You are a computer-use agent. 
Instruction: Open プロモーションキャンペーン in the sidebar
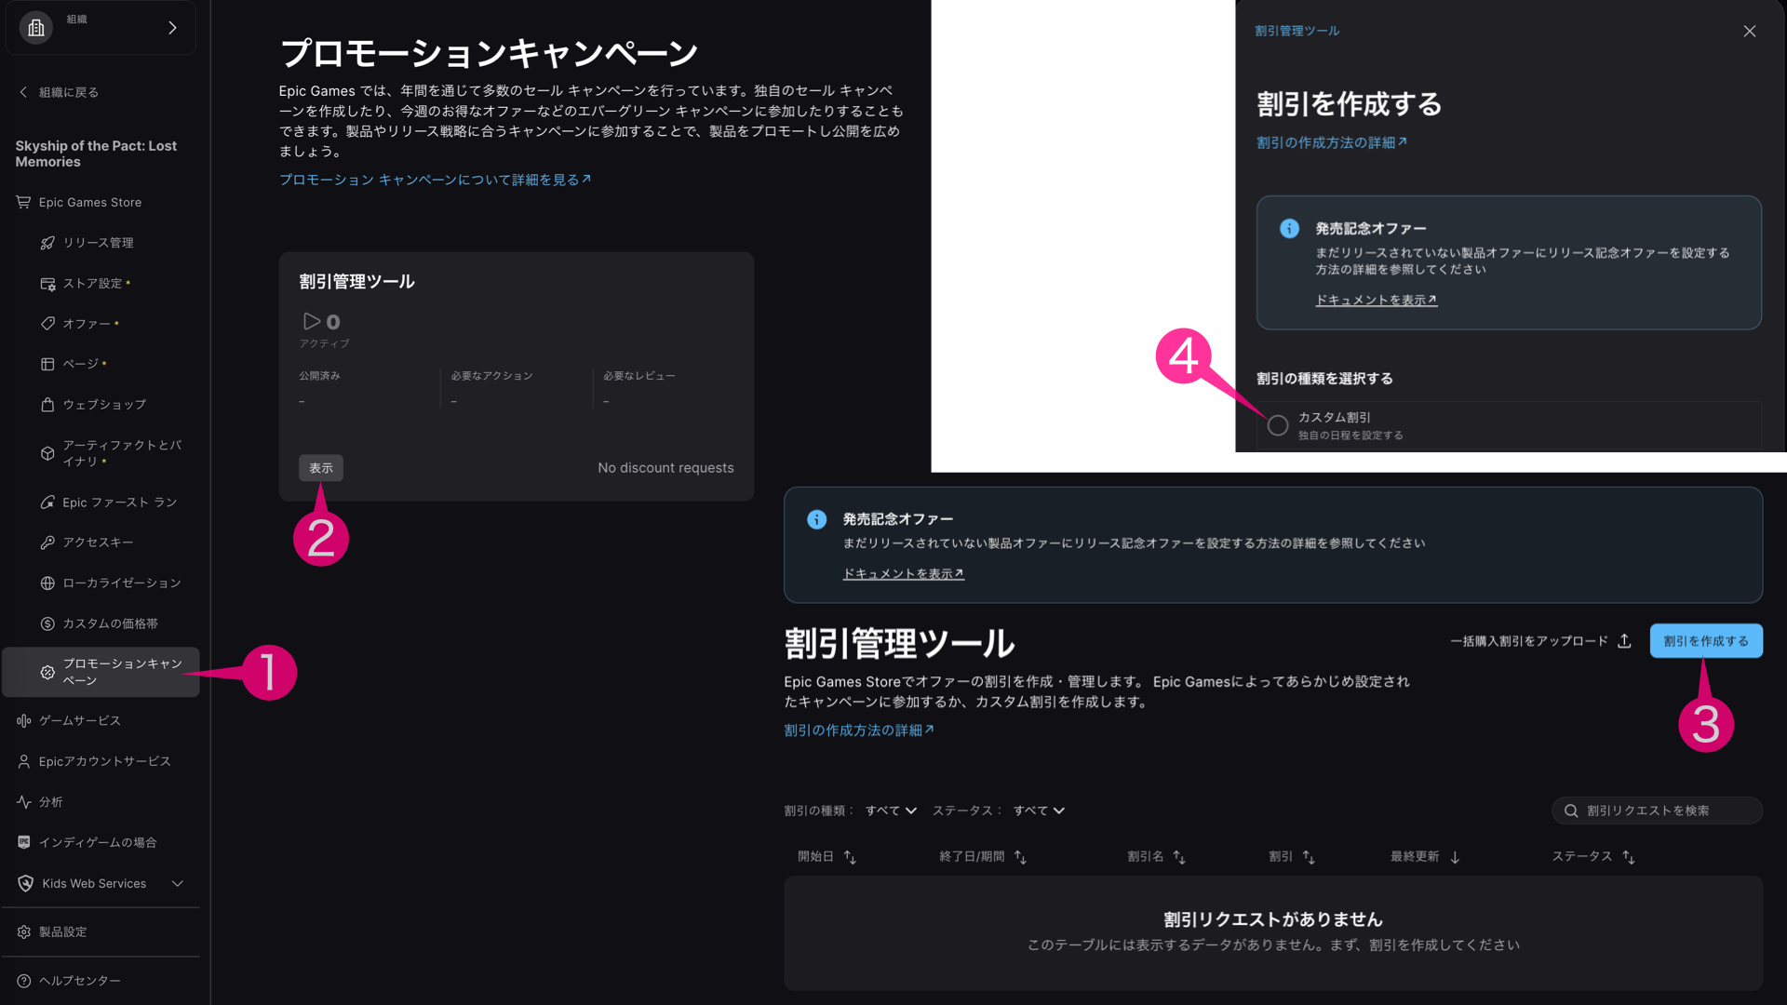tap(101, 672)
